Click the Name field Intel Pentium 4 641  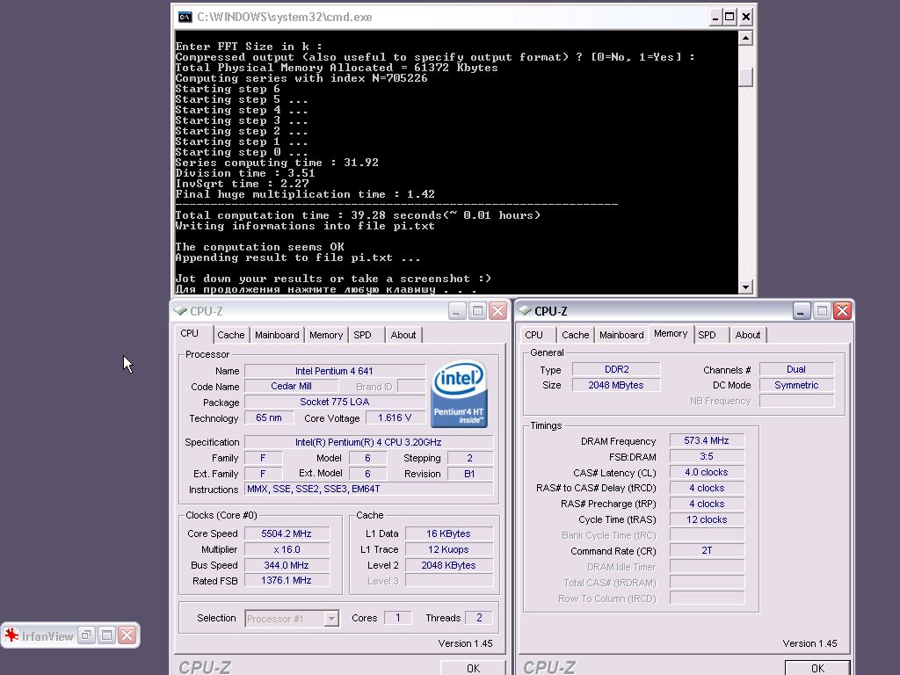(334, 371)
